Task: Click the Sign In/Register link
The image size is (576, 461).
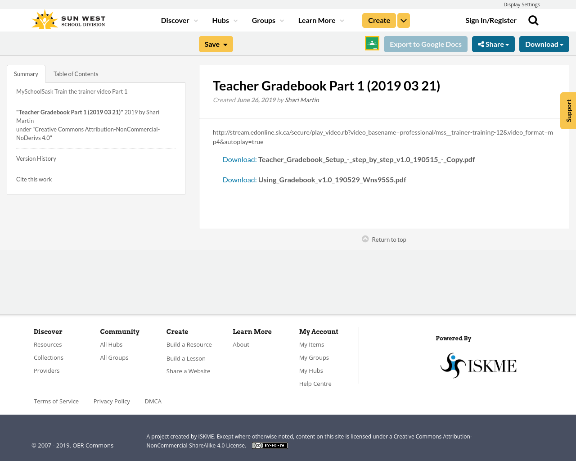Action: pyautogui.click(x=491, y=20)
